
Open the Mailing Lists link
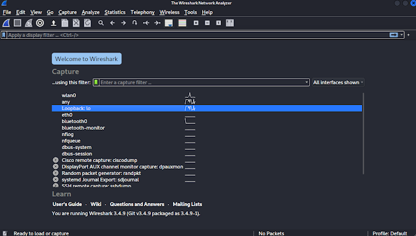187,204
